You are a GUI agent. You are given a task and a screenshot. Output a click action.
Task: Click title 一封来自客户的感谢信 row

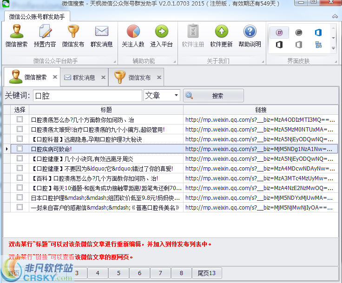[x=105, y=208]
